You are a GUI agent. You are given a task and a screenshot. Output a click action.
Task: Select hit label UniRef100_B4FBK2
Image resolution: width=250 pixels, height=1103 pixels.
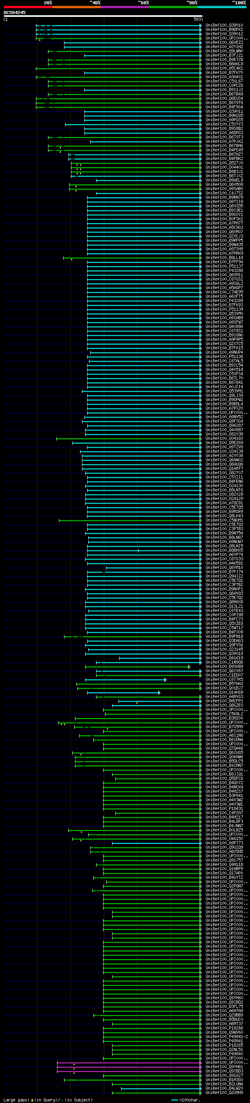pyautogui.click(x=224, y=159)
